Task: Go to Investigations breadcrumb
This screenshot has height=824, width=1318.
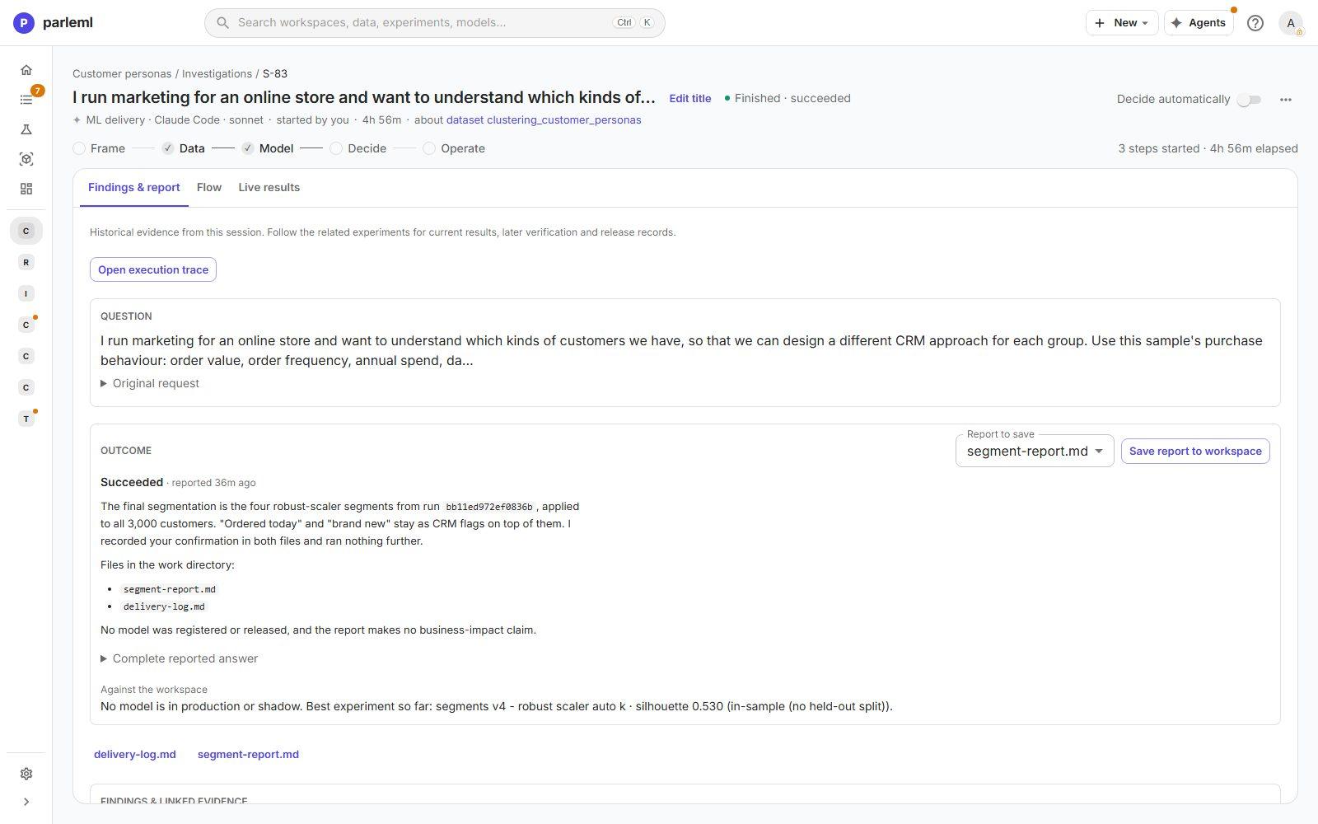Action: point(217,73)
